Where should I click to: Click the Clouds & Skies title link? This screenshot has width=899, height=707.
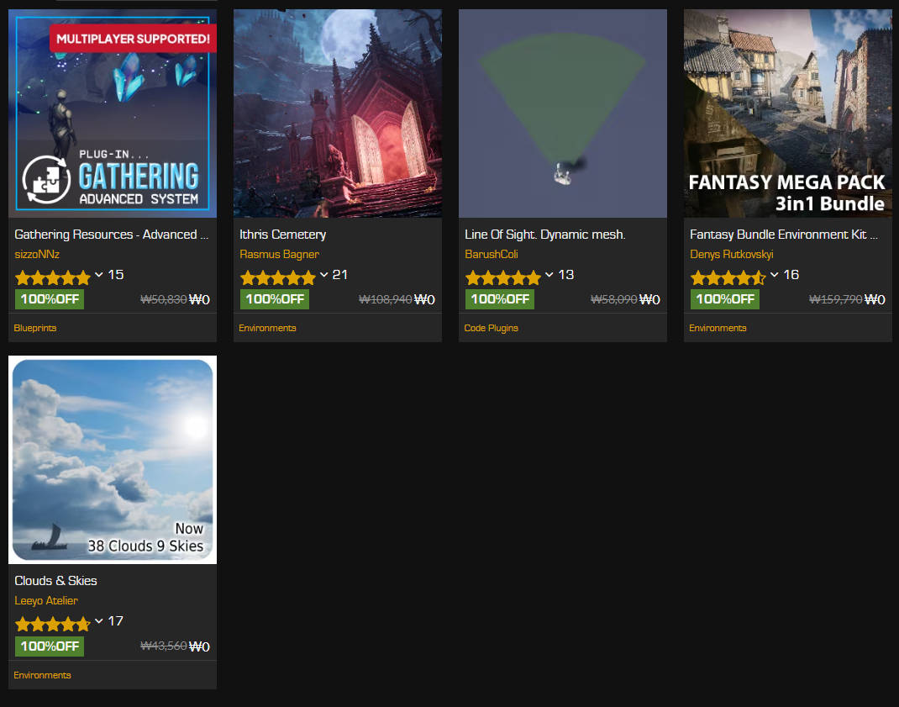coord(55,581)
